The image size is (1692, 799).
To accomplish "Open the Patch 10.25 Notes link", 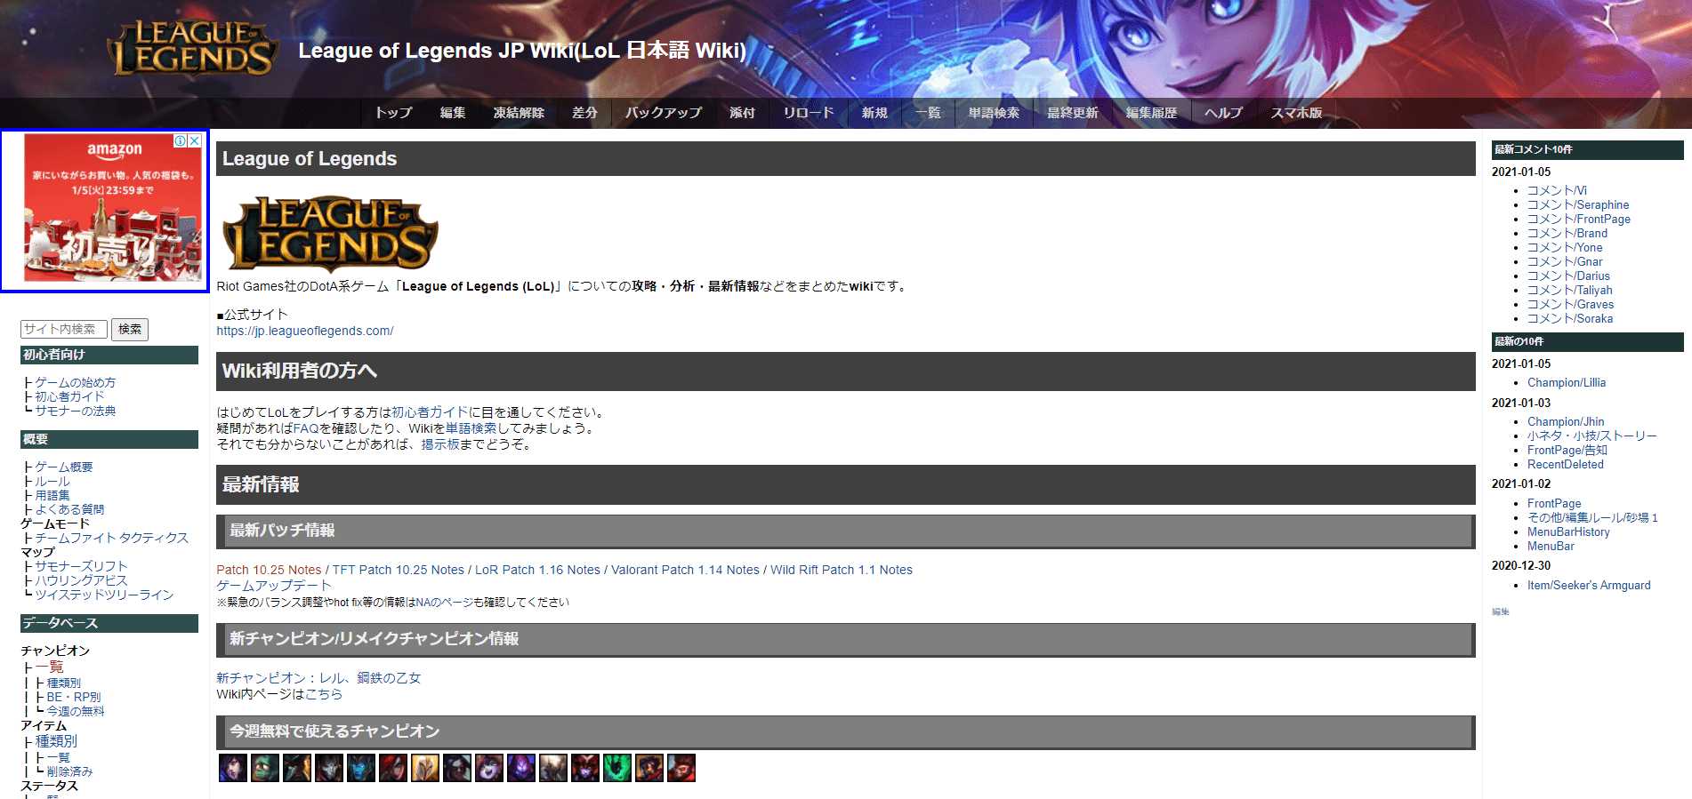I will coord(269,570).
